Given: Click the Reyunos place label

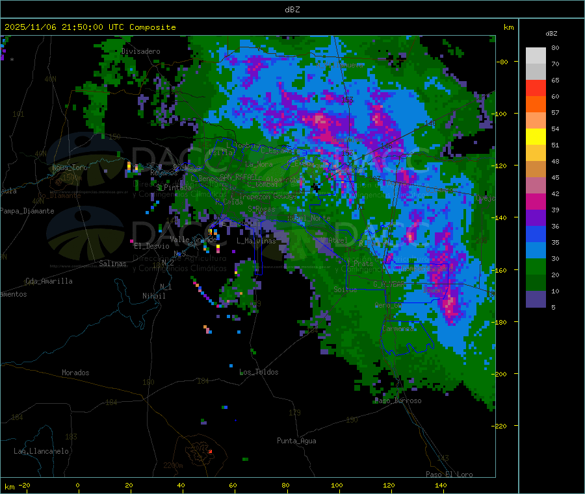Looking at the screenshot, I should 164,173.
